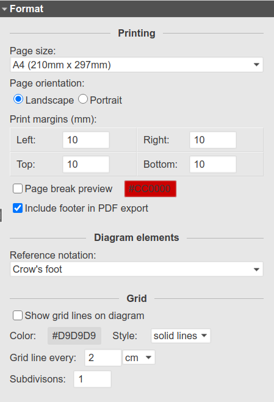Open the Reference notation dropdown
Image resolution: width=274 pixels, height=402 pixels.
pos(137,269)
